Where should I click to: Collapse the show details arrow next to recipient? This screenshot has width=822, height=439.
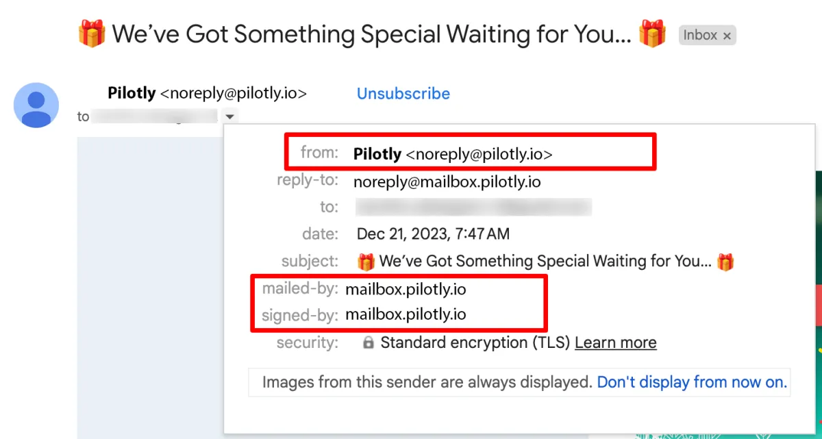coord(230,117)
